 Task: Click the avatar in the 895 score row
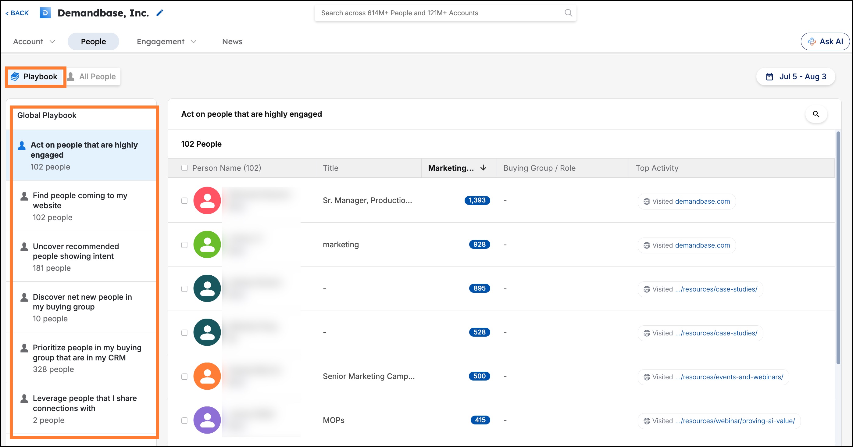[x=207, y=288]
